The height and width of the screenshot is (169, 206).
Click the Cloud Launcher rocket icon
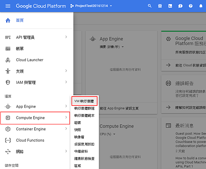click(8, 60)
